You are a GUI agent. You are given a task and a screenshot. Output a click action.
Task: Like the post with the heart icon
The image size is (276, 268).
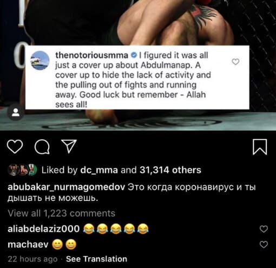[x=15, y=147]
